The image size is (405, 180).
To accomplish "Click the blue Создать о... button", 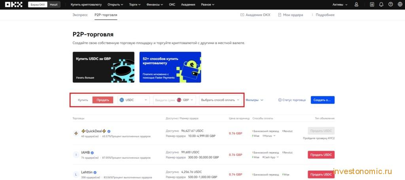I will coord(323,100).
